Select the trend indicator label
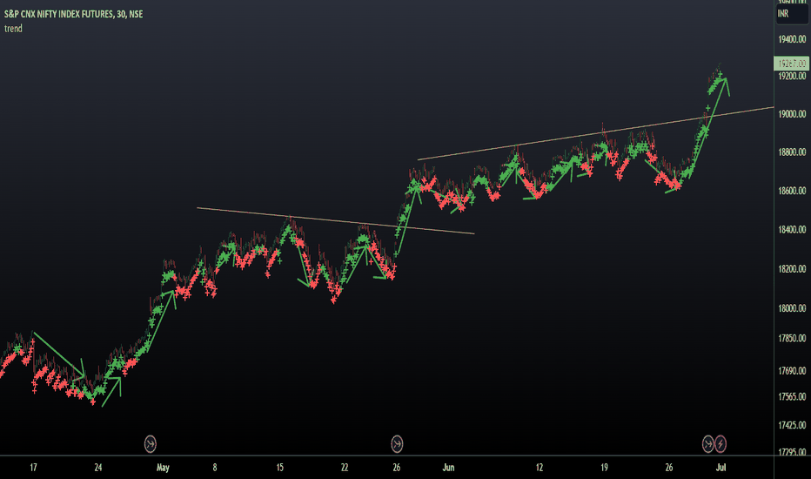 coord(13,29)
